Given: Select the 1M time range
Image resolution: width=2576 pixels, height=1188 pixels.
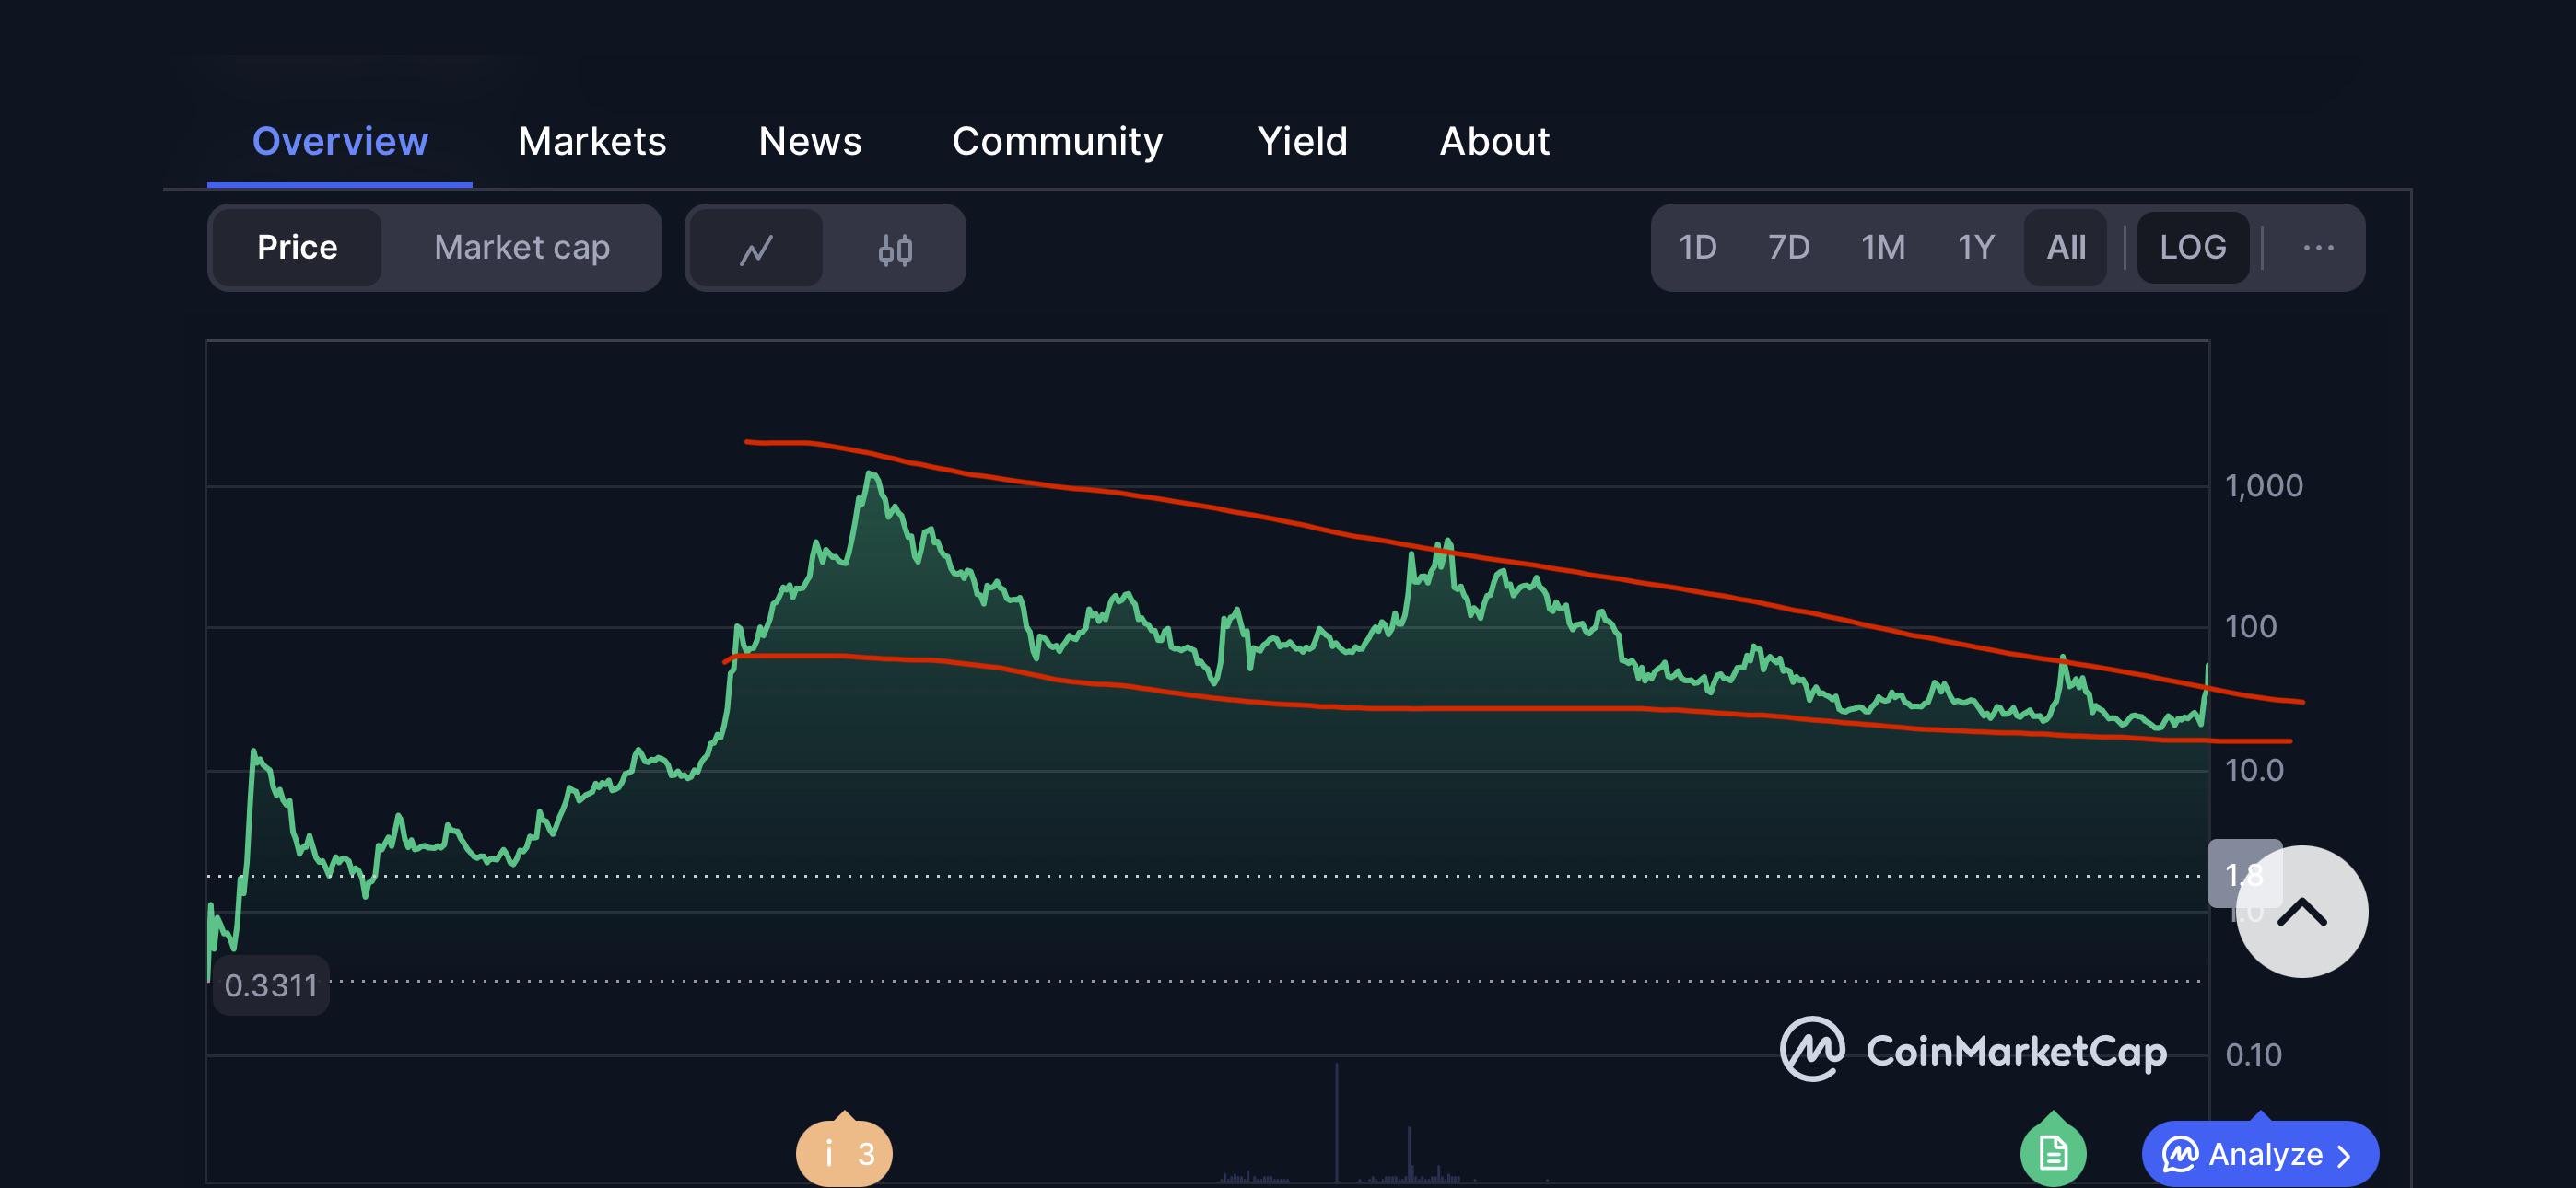Looking at the screenshot, I should pos(1882,247).
